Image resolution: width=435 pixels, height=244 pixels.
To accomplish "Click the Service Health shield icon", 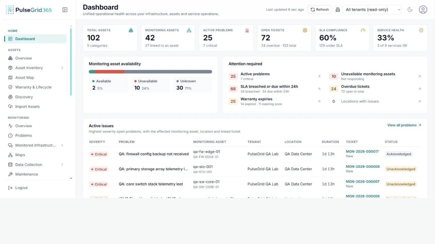I will (421, 30).
